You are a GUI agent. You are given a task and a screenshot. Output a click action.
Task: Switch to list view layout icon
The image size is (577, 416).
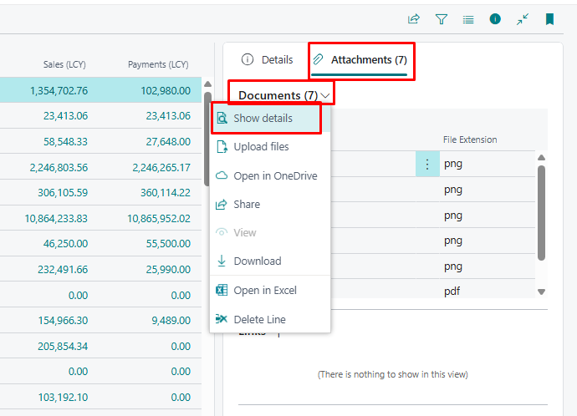point(468,19)
